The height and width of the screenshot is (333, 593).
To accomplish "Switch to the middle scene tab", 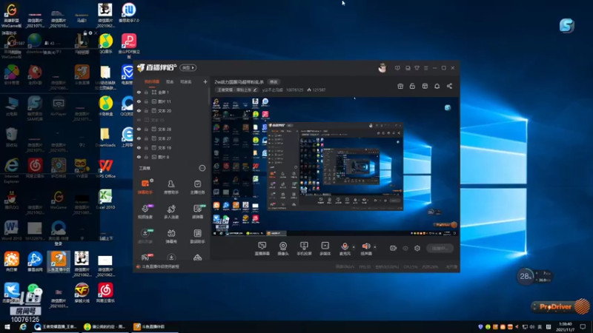I will click(x=170, y=81).
